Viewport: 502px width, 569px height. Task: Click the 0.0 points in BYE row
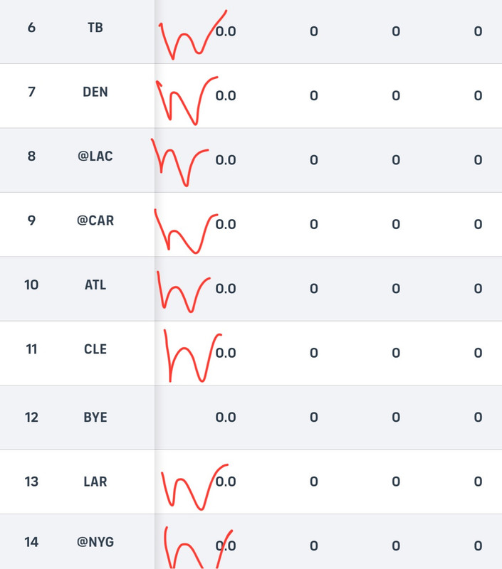226,418
